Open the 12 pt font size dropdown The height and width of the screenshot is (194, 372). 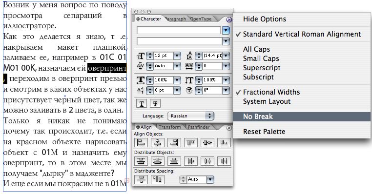(x=177, y=56)
